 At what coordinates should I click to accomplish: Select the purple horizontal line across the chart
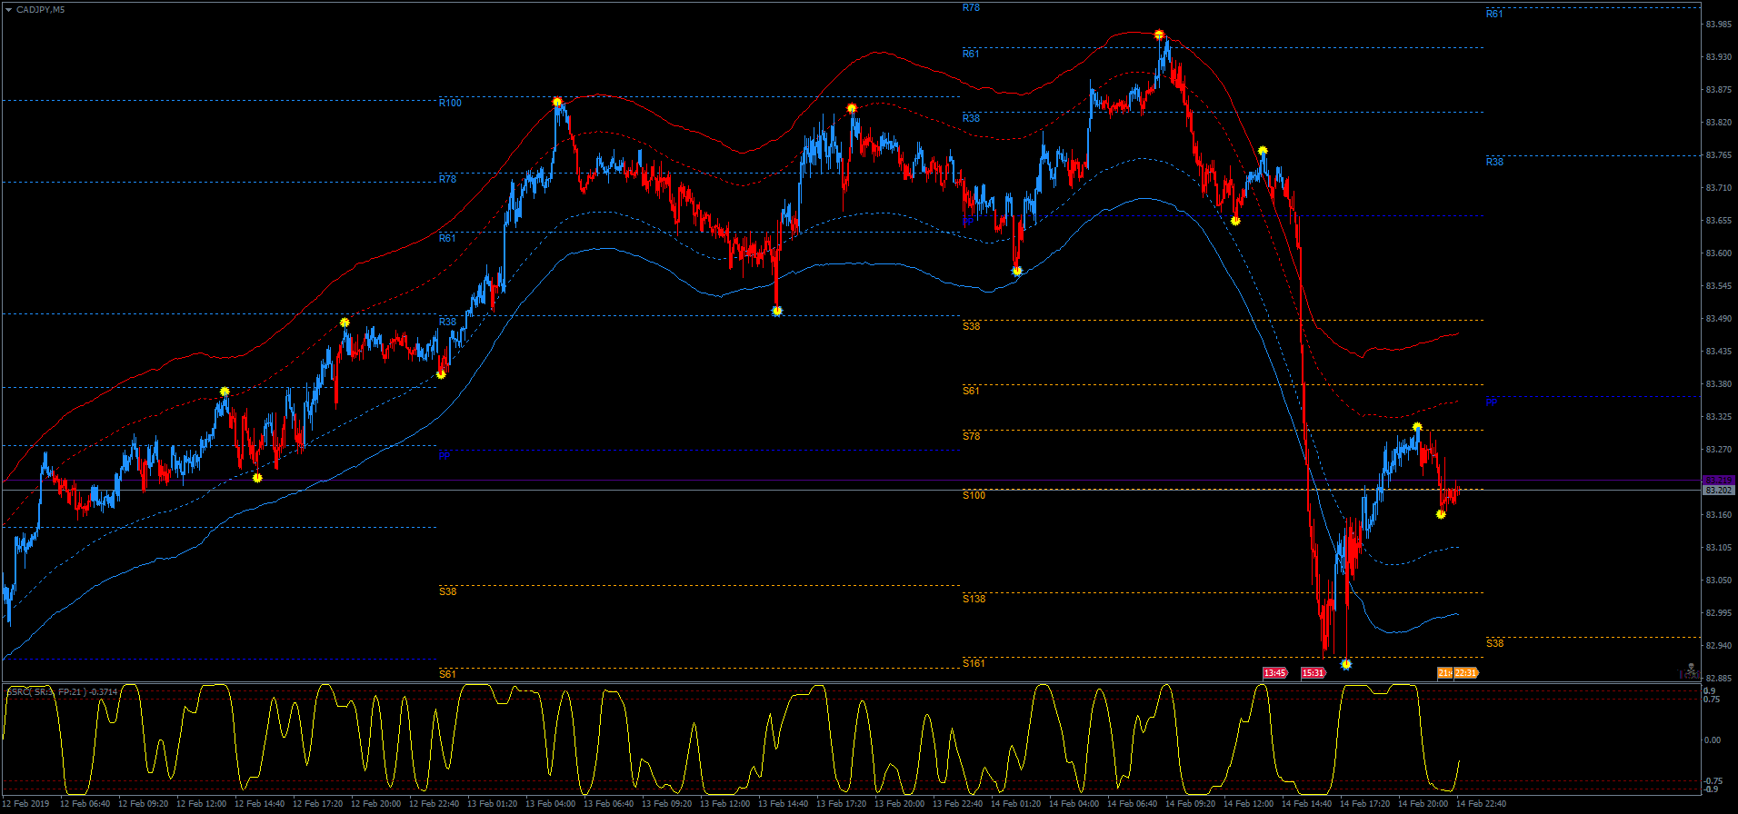click(851, 481)
